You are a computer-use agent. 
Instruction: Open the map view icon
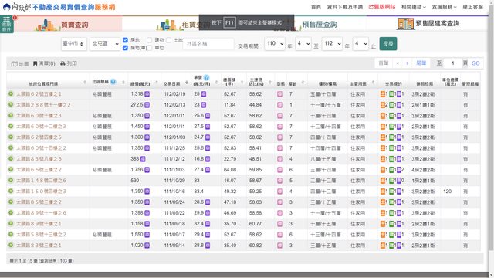point(15,64)
